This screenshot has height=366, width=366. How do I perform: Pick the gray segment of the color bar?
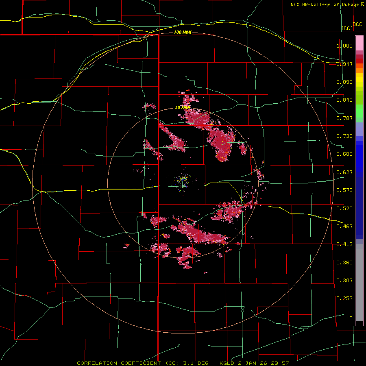coord(359,283)
